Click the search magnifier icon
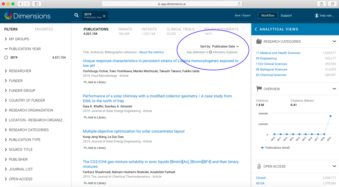This screenshot has width=339, height=187. pos(76,15)
